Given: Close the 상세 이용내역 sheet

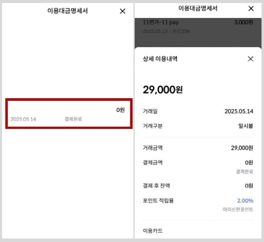Looking at the screenshot, I should tap(250, 59).
